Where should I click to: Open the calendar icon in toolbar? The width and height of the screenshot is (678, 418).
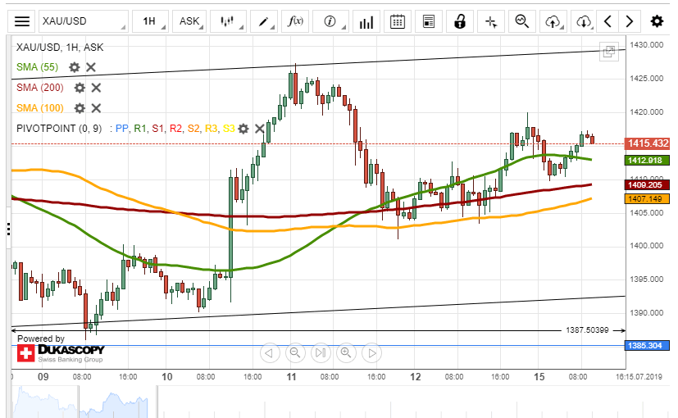[x=398, y=21]
